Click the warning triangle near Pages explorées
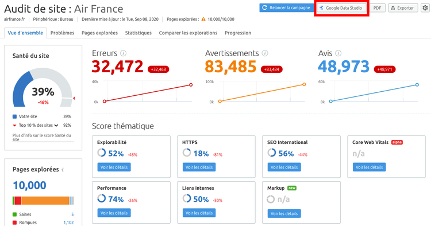 coord(203,19)
